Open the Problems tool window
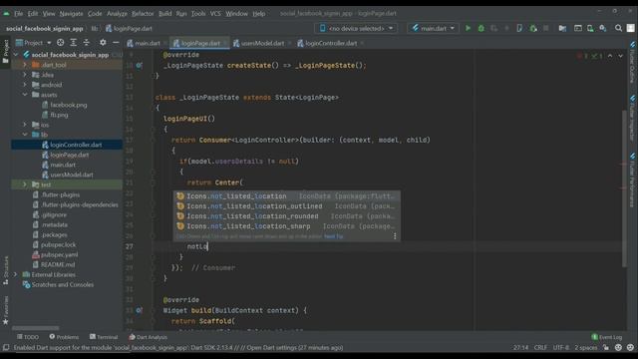 tap(64, 337)
